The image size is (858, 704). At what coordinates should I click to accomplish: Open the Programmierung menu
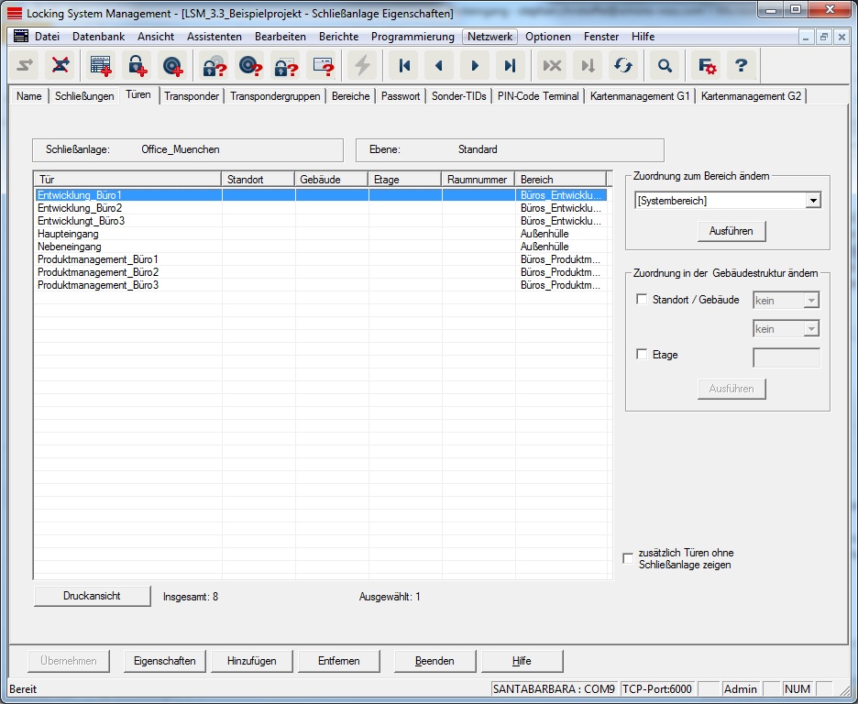coord(412,37)
